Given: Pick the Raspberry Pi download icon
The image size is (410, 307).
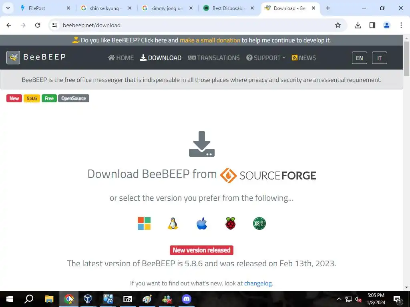Looking at the screenshot, I should click(230, 223).
